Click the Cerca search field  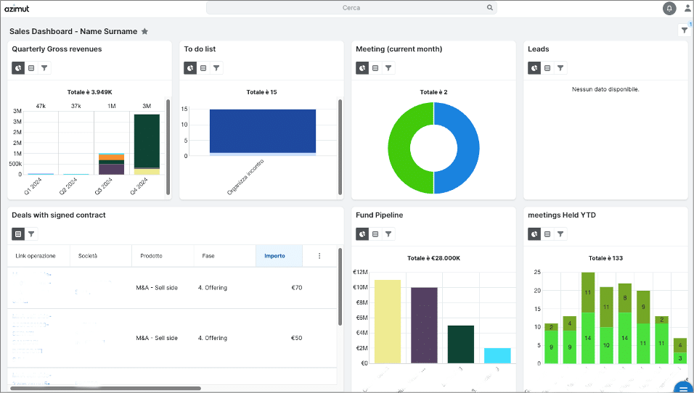pyautogui.click(x=351, y=7)
